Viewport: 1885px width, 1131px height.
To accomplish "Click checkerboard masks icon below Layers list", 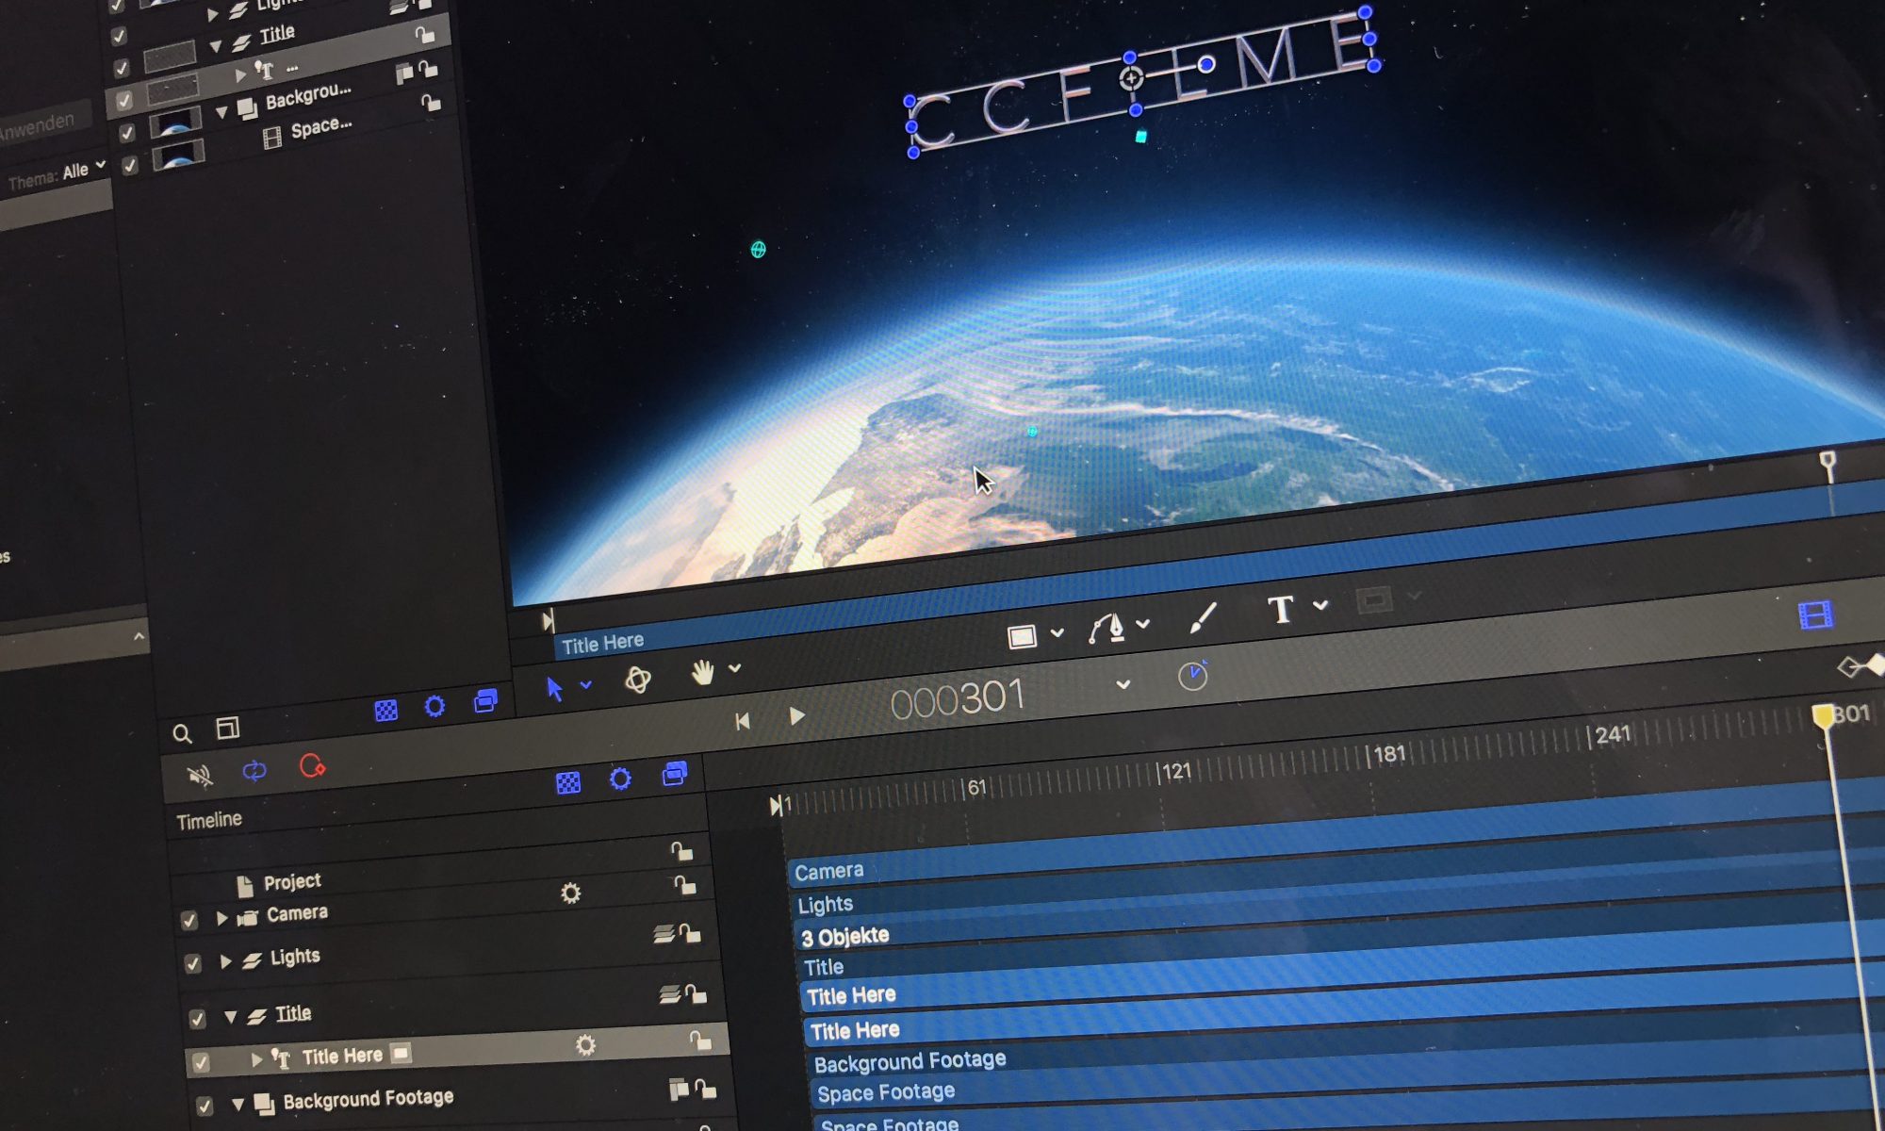I will pos(386,711).
